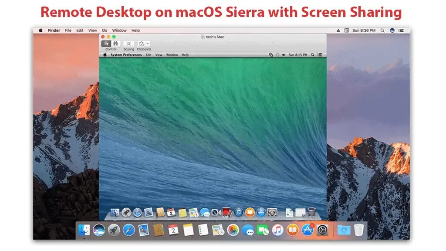Image resolution: width=446 pixels, height=251 pixels.
Task: Open Messages in the local dock
Action: [x=248, y=230]
